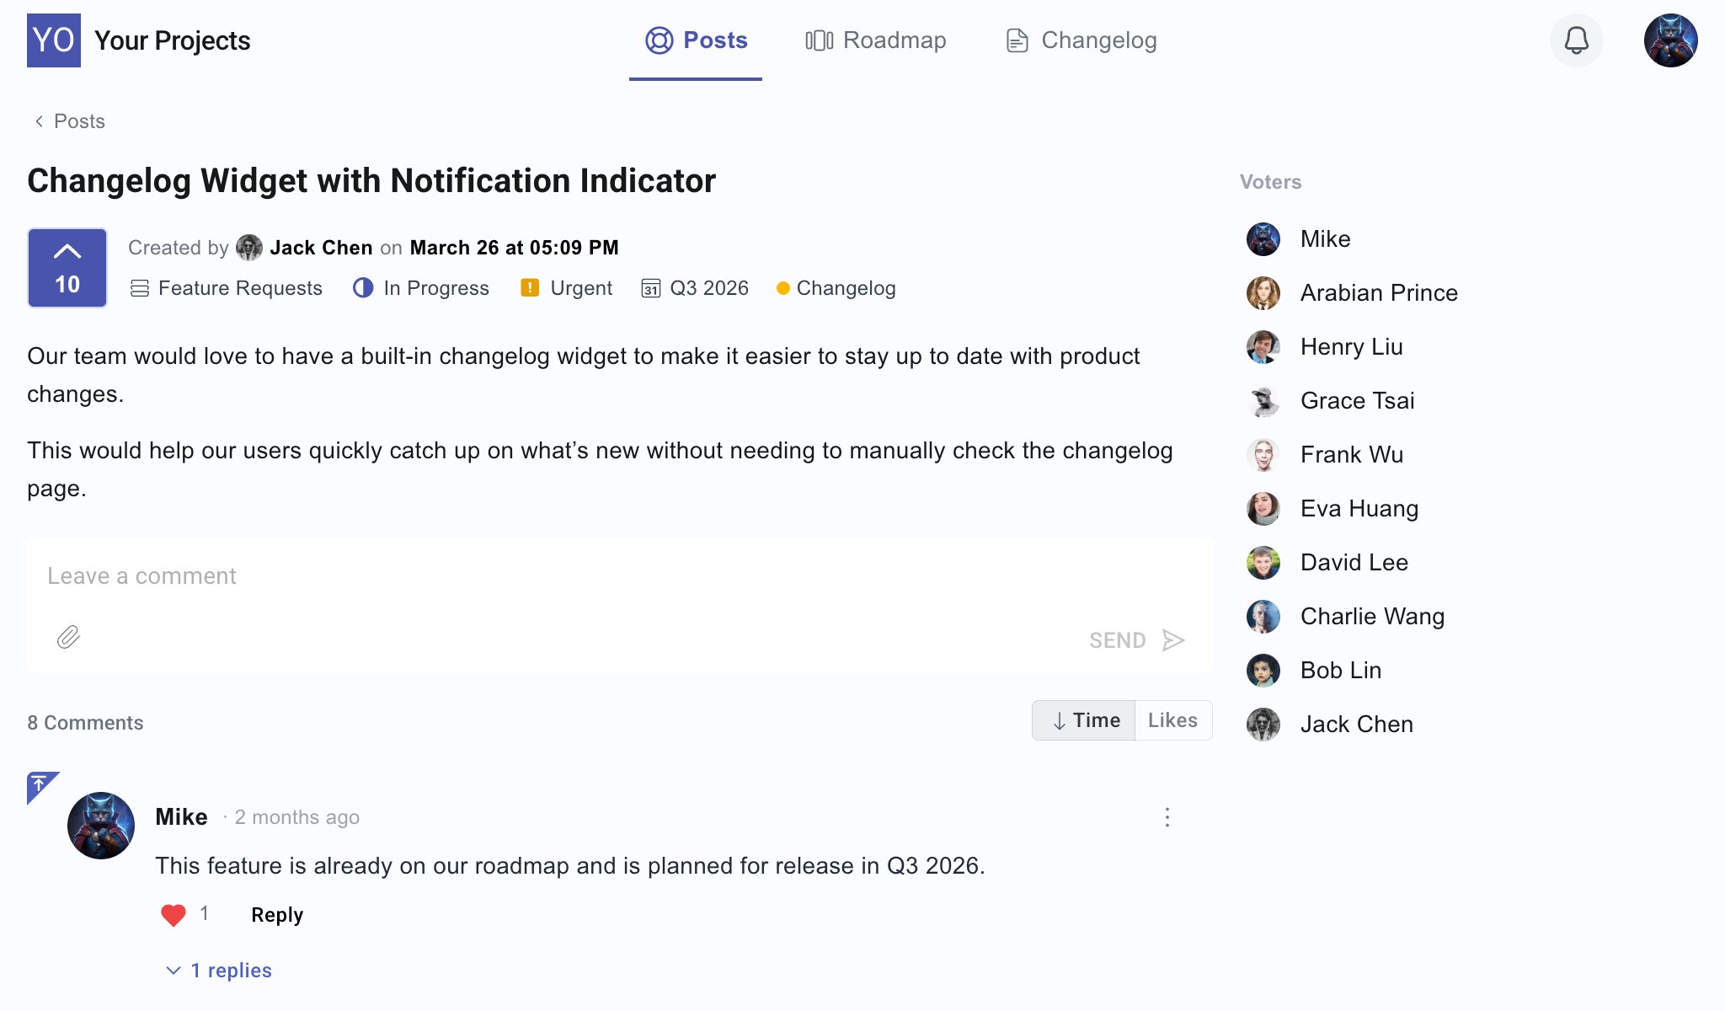
Task: Select the Charlie Wang voter name
Action: click(1372, 617)
